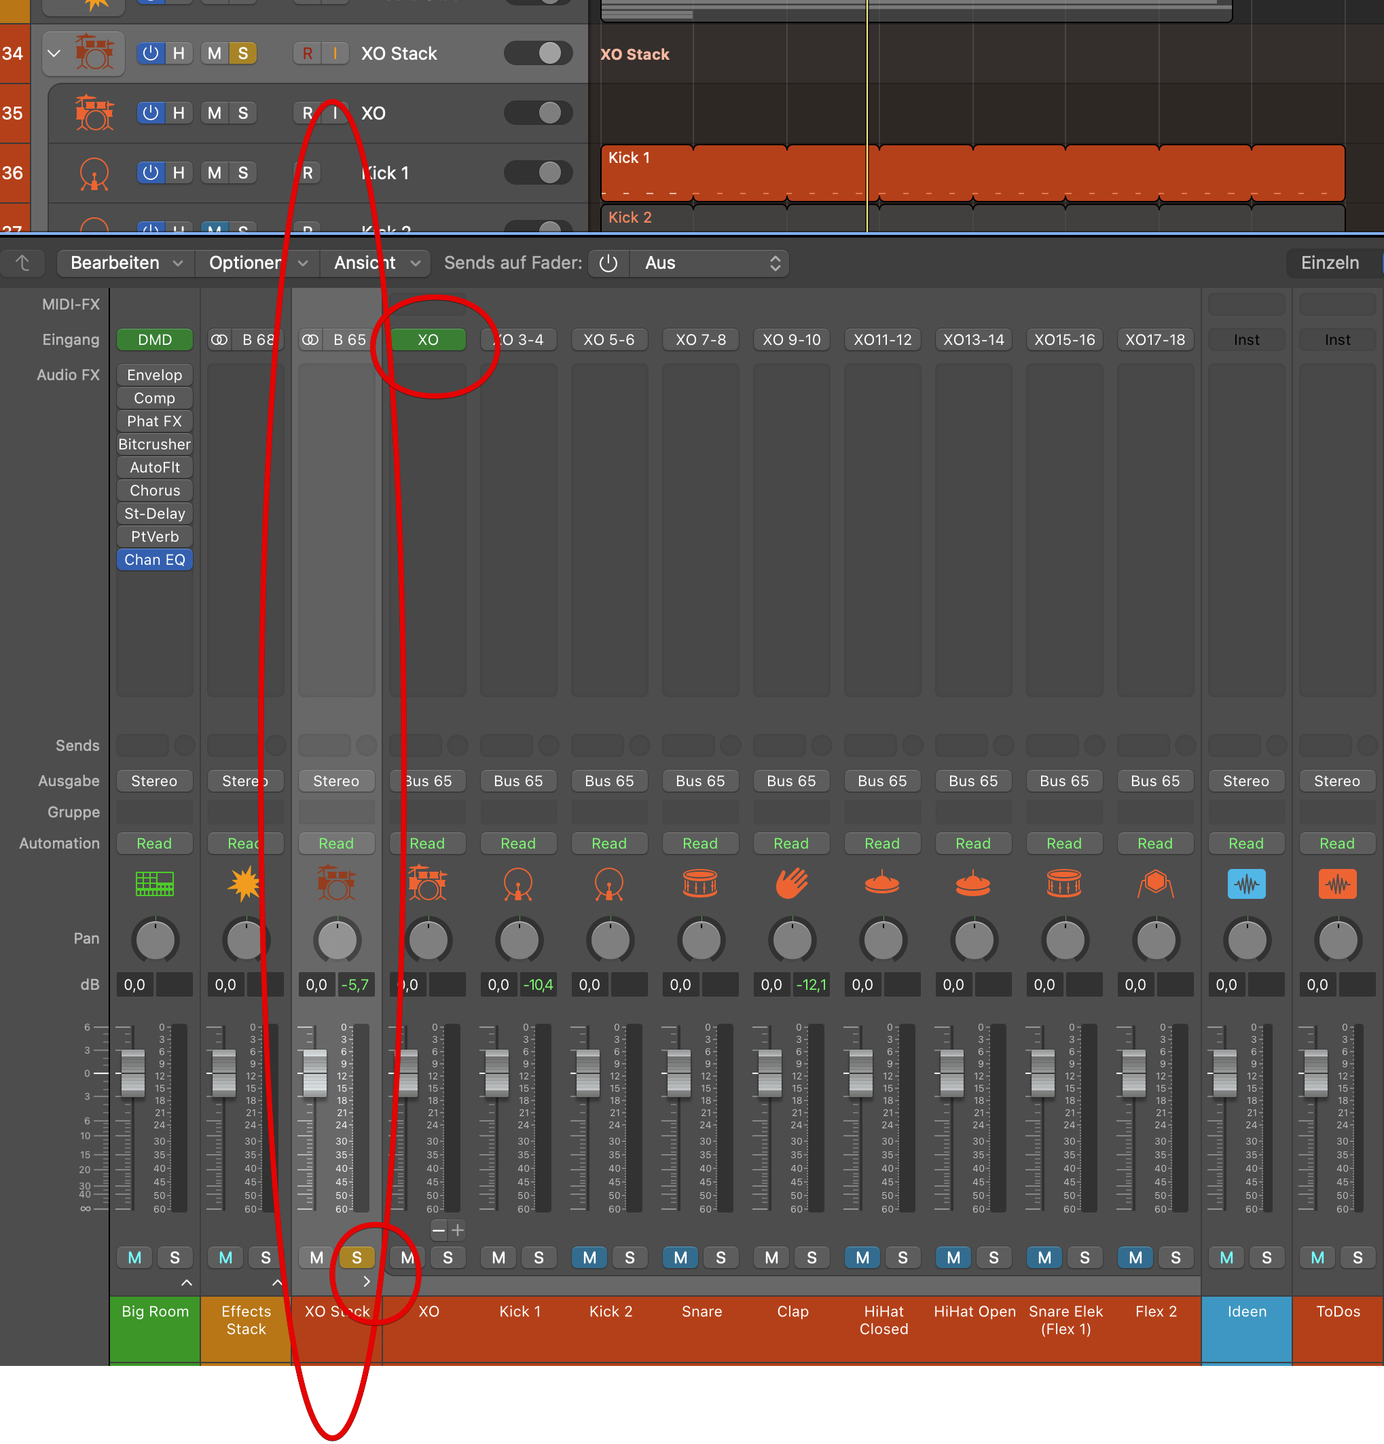
Task: Disable solo on XO Stack mixer channel
Action: (357, 1257)
